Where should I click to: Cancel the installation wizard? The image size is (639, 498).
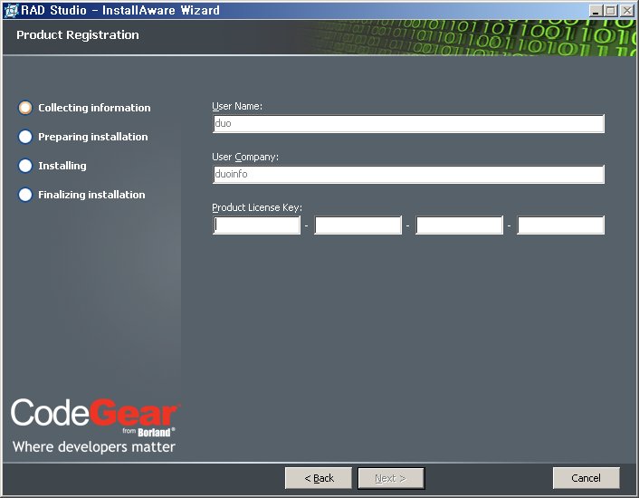click(x=586, y=478)
